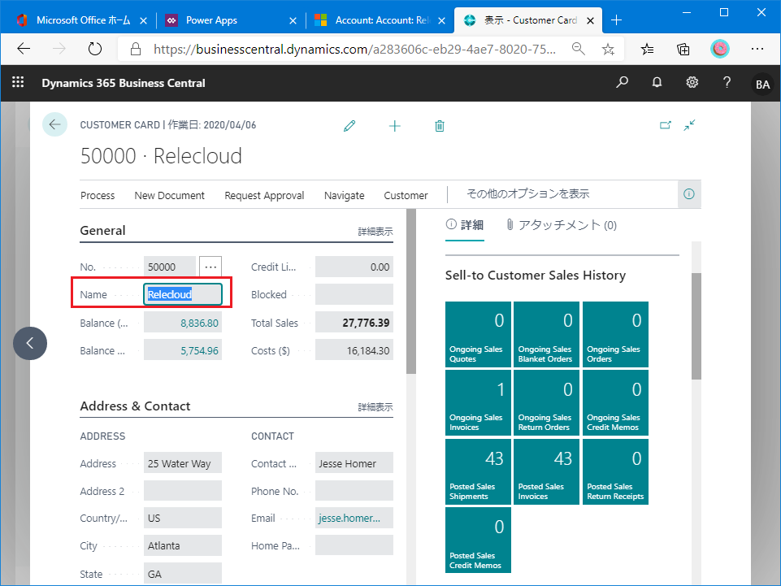Click the browser back arrow
This screenshot has height=586, width=781.
24,49
